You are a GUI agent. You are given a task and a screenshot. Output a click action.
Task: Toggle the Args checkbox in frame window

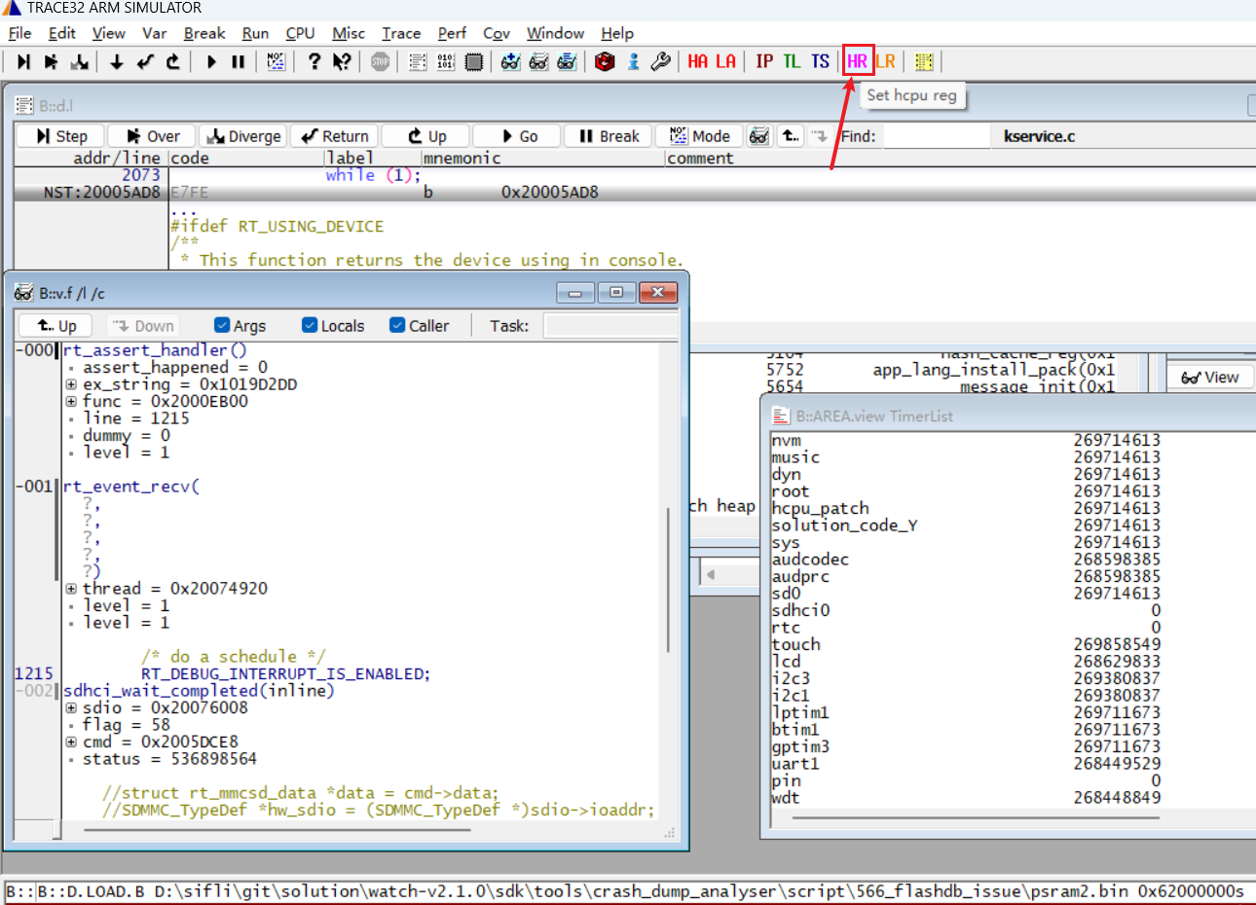222,325
